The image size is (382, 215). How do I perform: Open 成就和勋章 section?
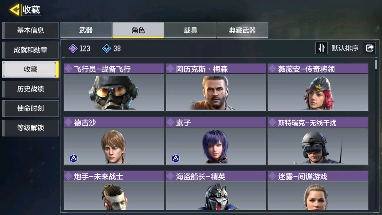[x=30, y=50]
